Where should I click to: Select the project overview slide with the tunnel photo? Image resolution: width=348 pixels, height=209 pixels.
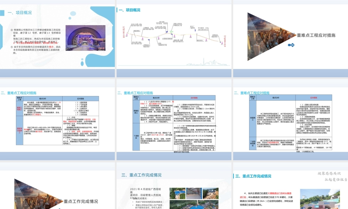click(x=57, y=39)
